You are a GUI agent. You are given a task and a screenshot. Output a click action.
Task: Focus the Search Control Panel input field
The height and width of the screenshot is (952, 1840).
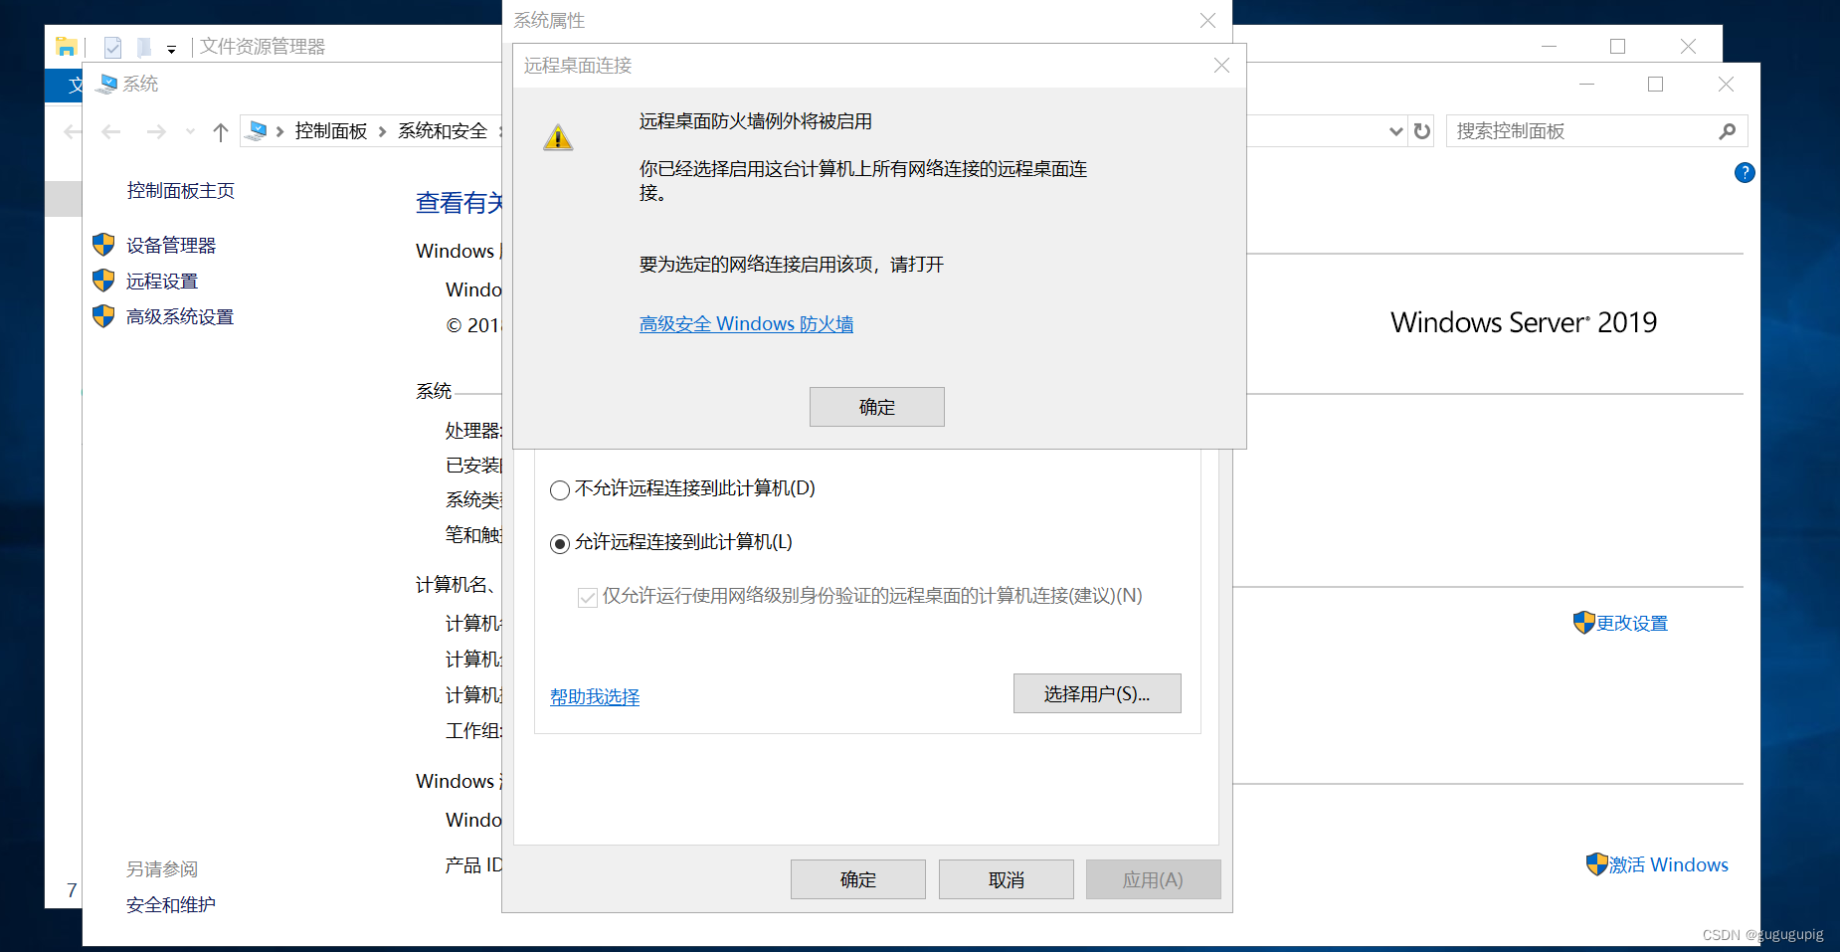[1596, 131]
